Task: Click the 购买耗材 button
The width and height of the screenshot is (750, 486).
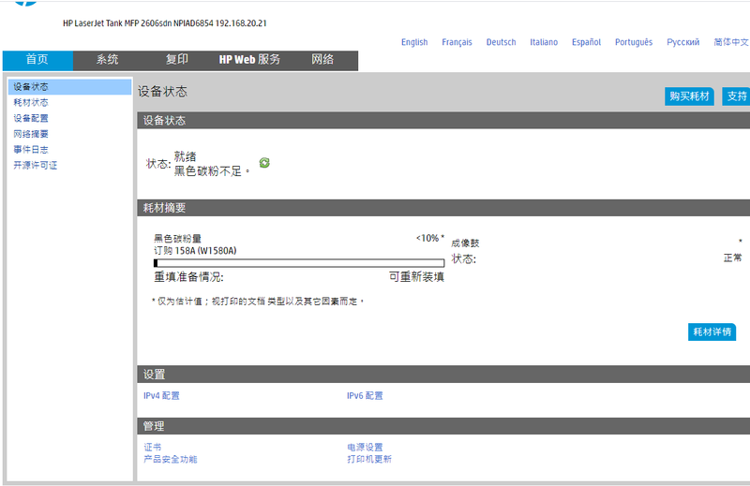Action: pos(690,96)
